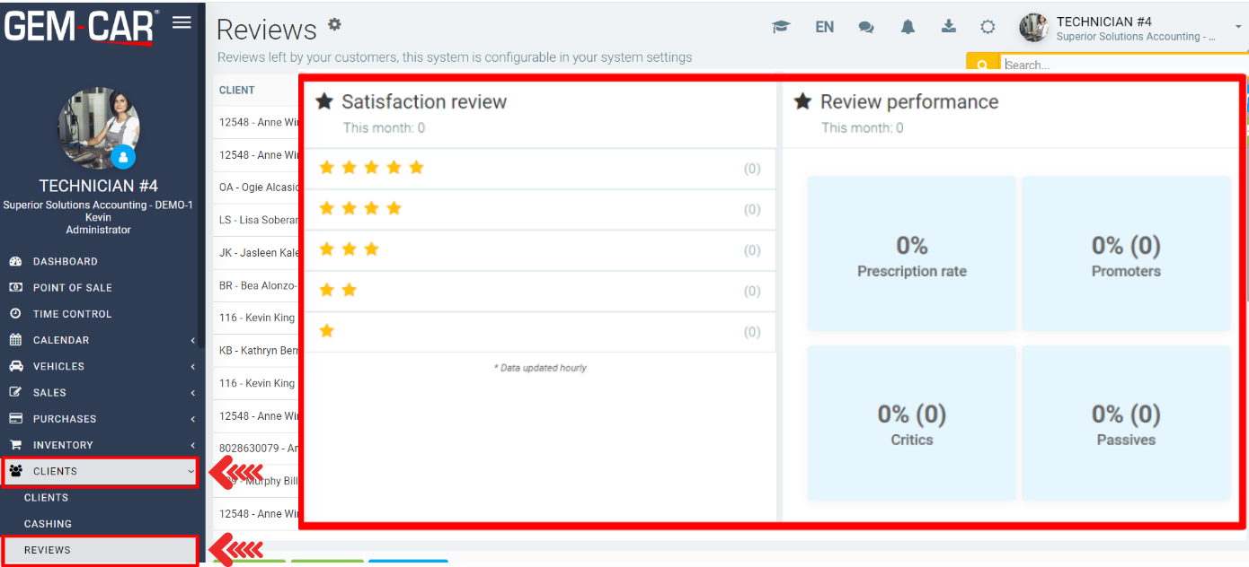This screenshot has width=1249, height=567.
Task: Click the yellow search magnifier icon
Action: pos(982,65)
